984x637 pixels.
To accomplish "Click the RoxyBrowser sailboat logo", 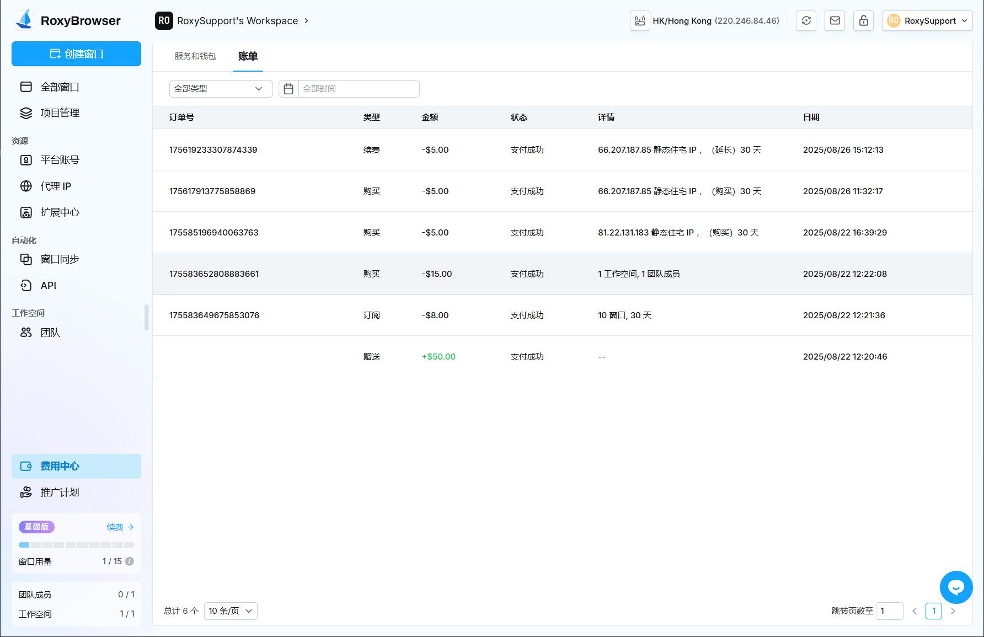I will click(x=24, y=20).
